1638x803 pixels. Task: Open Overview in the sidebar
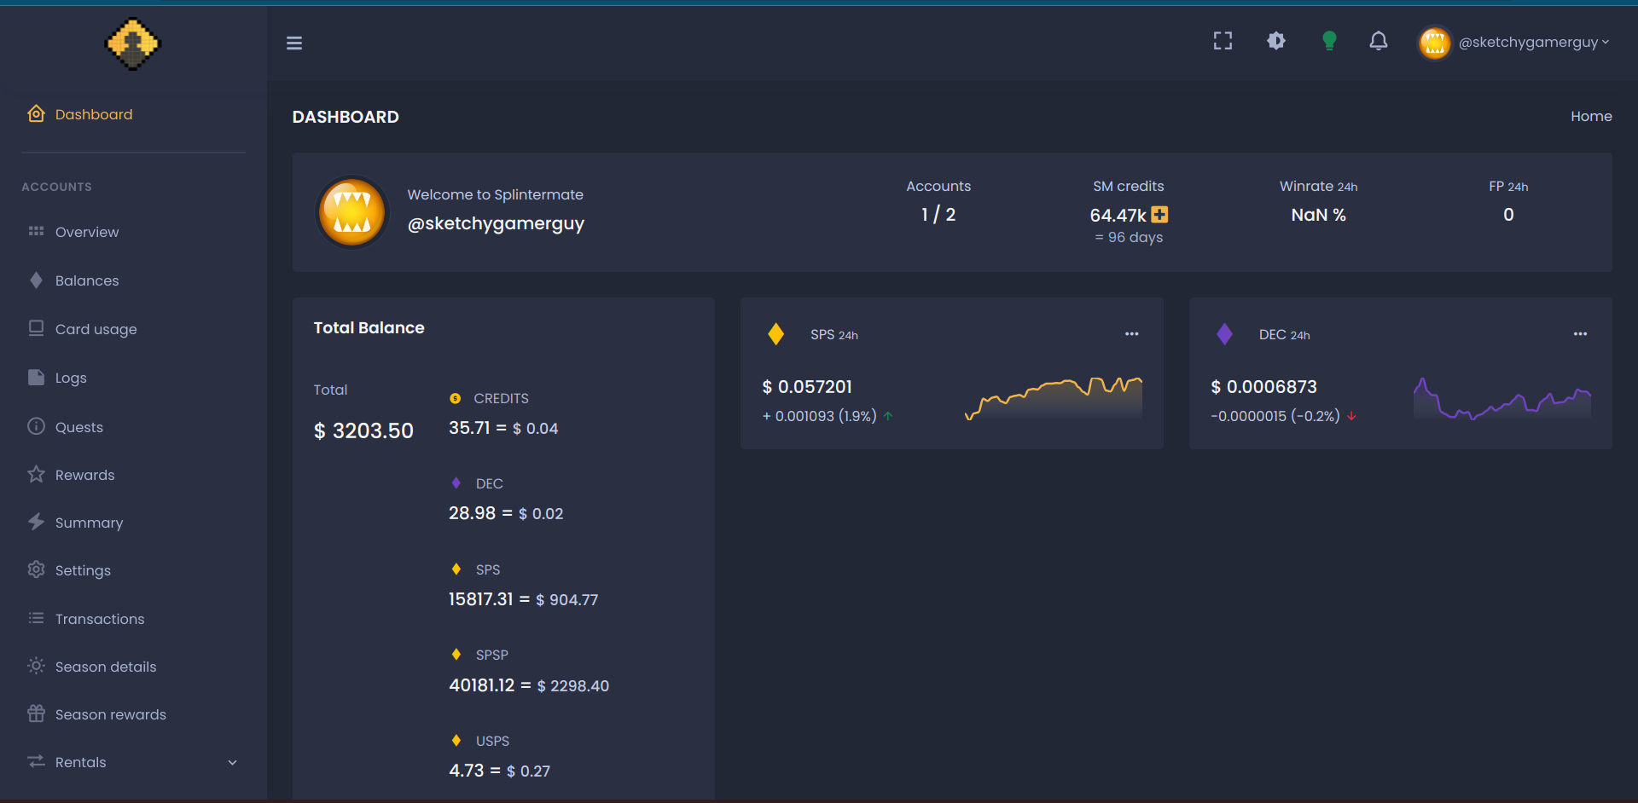tap(87, 232)
